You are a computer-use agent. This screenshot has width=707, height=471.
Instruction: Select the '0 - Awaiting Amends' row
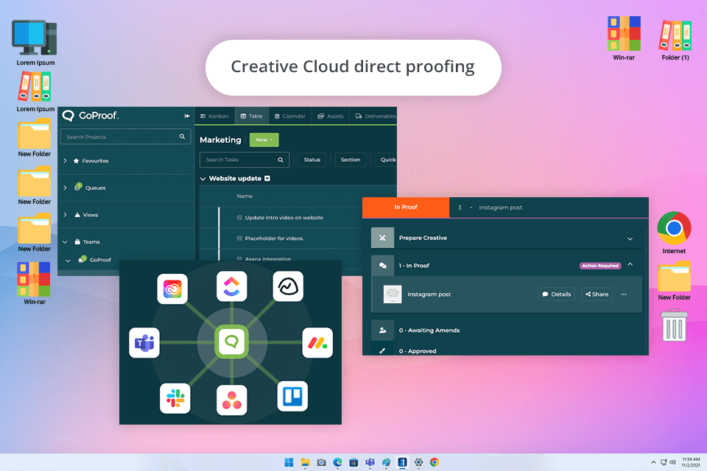click(507, 330)
